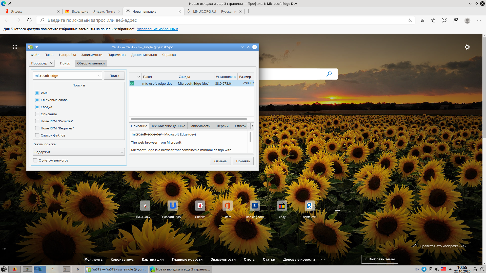The height and width of the screenshot is (273, 486).
Task: Click the feedback icon in Edge toolbar
Action: click(455, 20)
